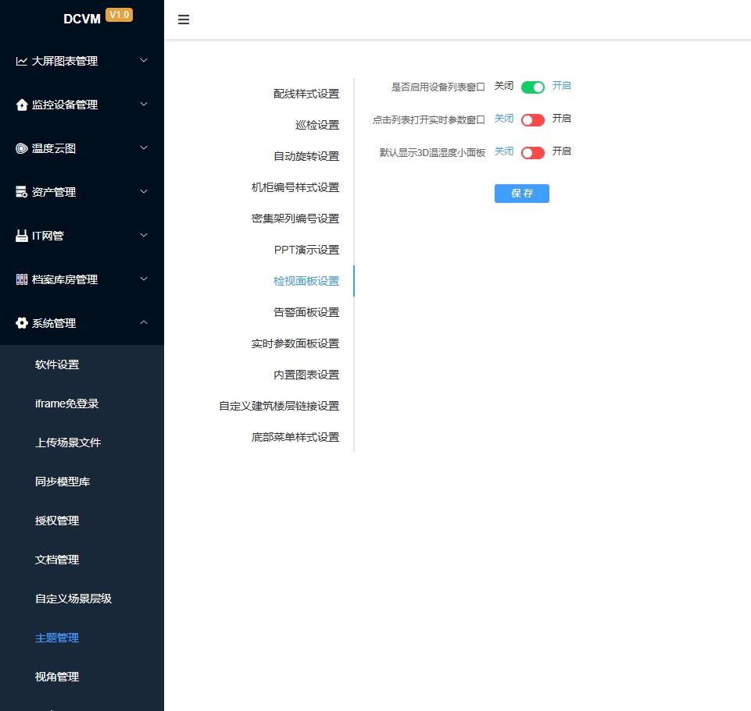Open the 机柜编号样式设置 tab
The height and width of the screenshot is (711, 751).
click(x=295, y=187)
